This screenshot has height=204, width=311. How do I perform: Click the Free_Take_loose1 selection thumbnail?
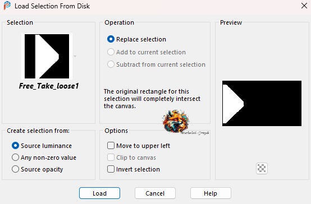click(x=47, y=56)
